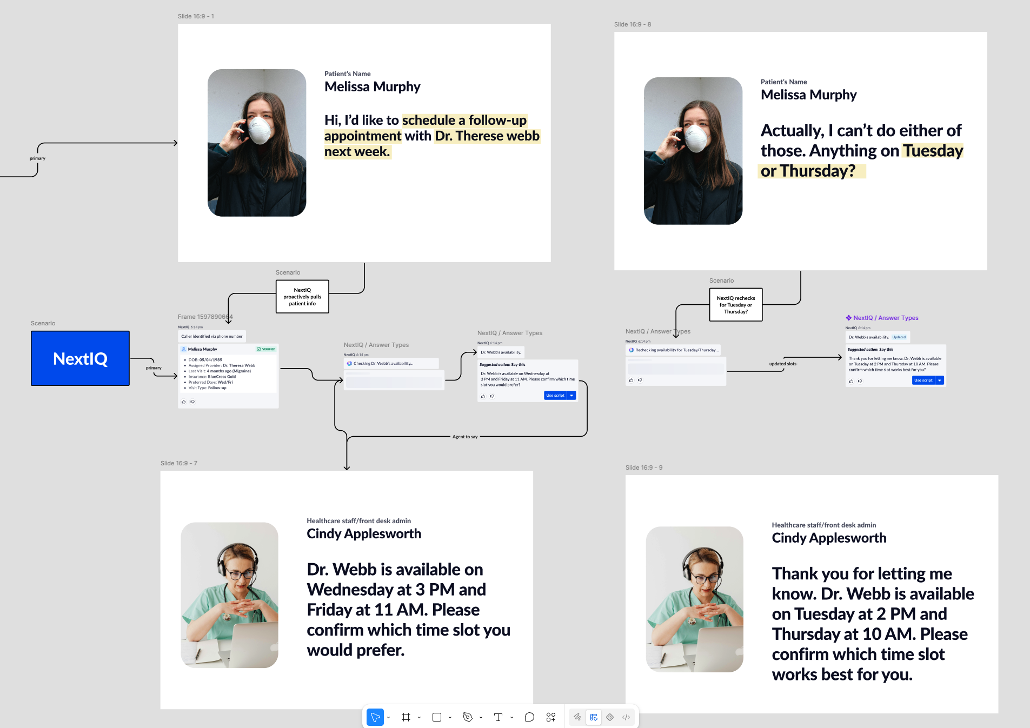The image size is (1030, 728).
Task: Click the Updated tag on Dr. Webb's availability
Action: pos(899,337)
